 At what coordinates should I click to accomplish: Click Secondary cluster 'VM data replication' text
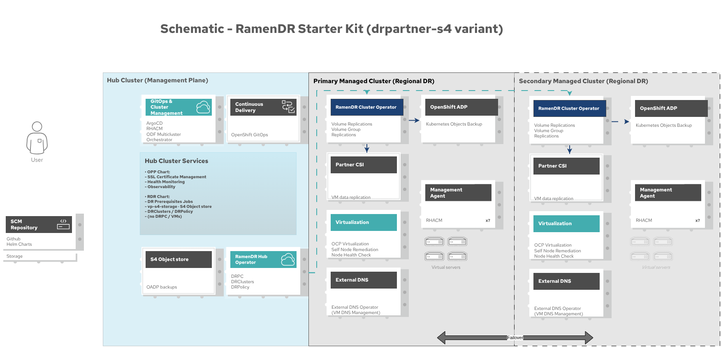tap(554, 198)
